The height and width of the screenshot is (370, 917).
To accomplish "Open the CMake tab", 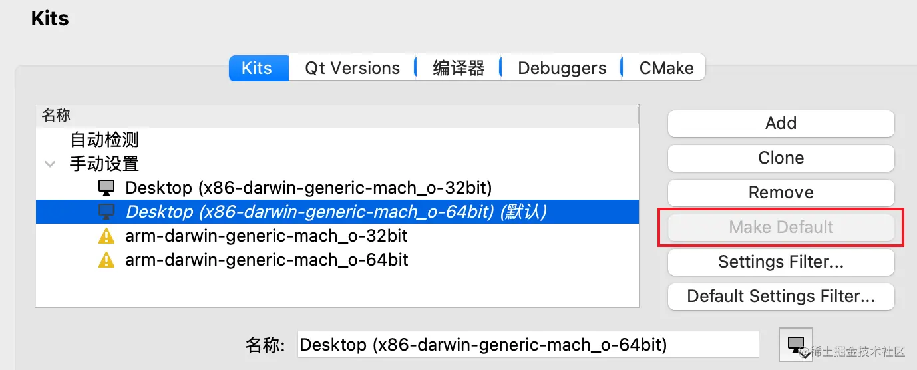I will 665,68.
